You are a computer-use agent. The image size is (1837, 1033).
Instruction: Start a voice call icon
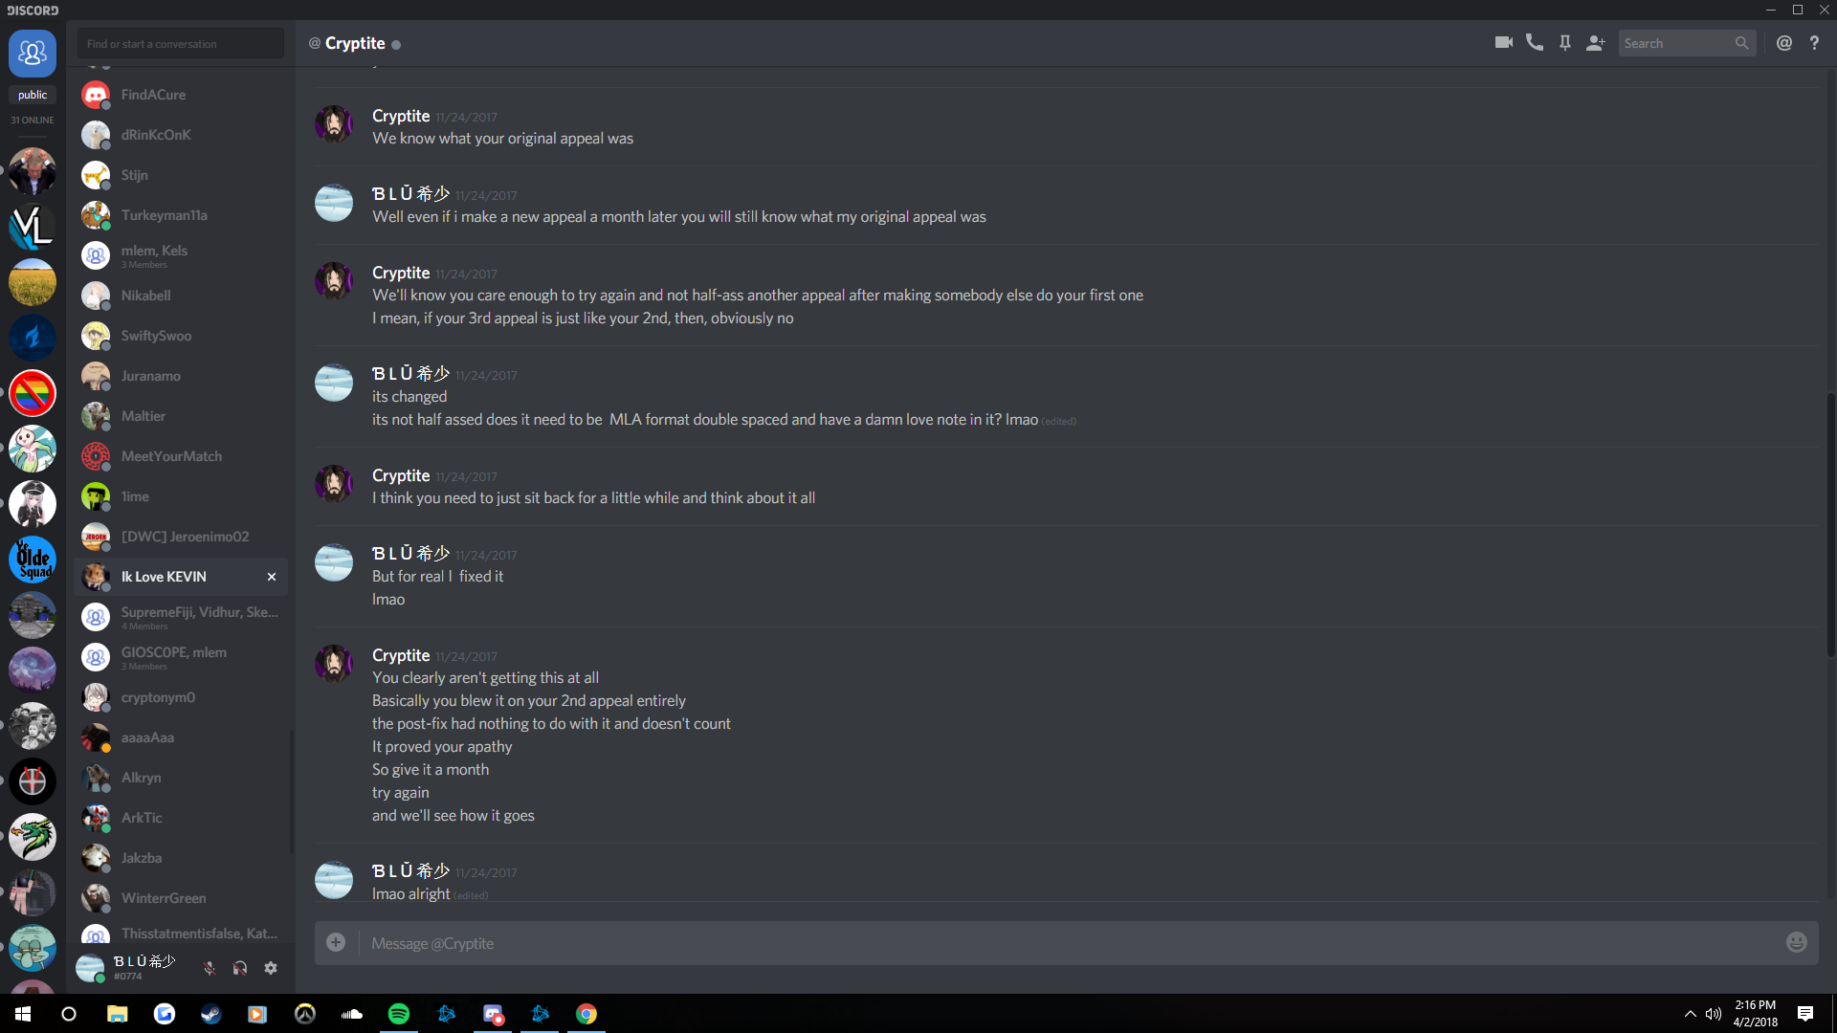[x=1534, y=43]
